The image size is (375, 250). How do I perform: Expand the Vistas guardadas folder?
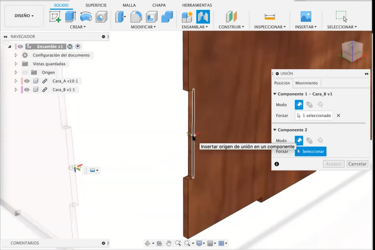click(x=16, y=64)
